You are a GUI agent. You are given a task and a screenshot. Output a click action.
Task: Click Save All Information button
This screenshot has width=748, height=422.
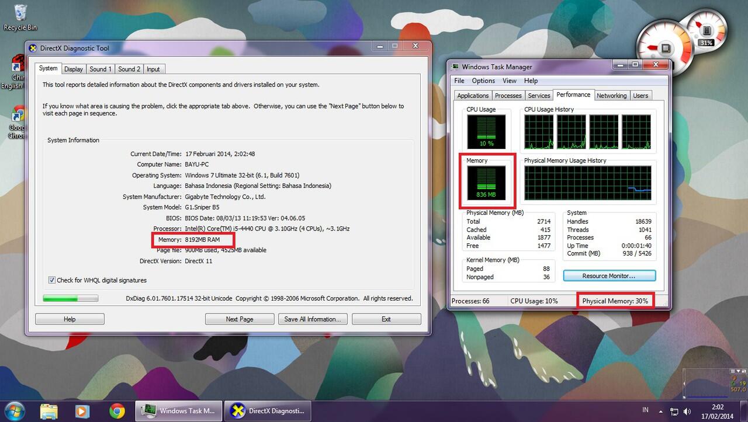coord(313,319)
